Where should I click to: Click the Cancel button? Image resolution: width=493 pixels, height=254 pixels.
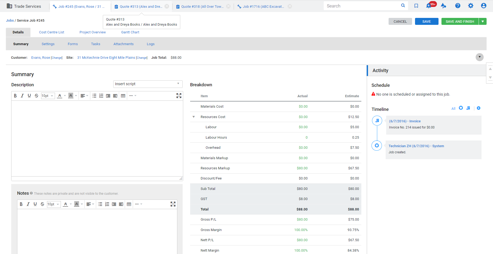(x=400, y=21)
